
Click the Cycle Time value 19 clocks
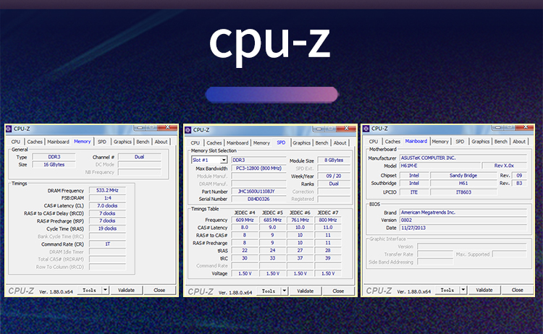point(107,228)
